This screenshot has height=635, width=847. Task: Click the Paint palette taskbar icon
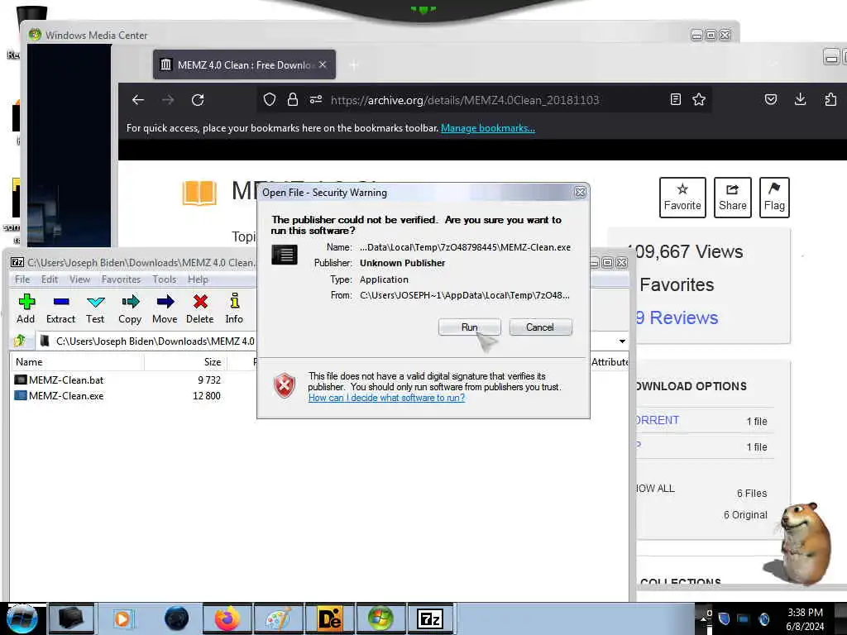pos(278,618)
